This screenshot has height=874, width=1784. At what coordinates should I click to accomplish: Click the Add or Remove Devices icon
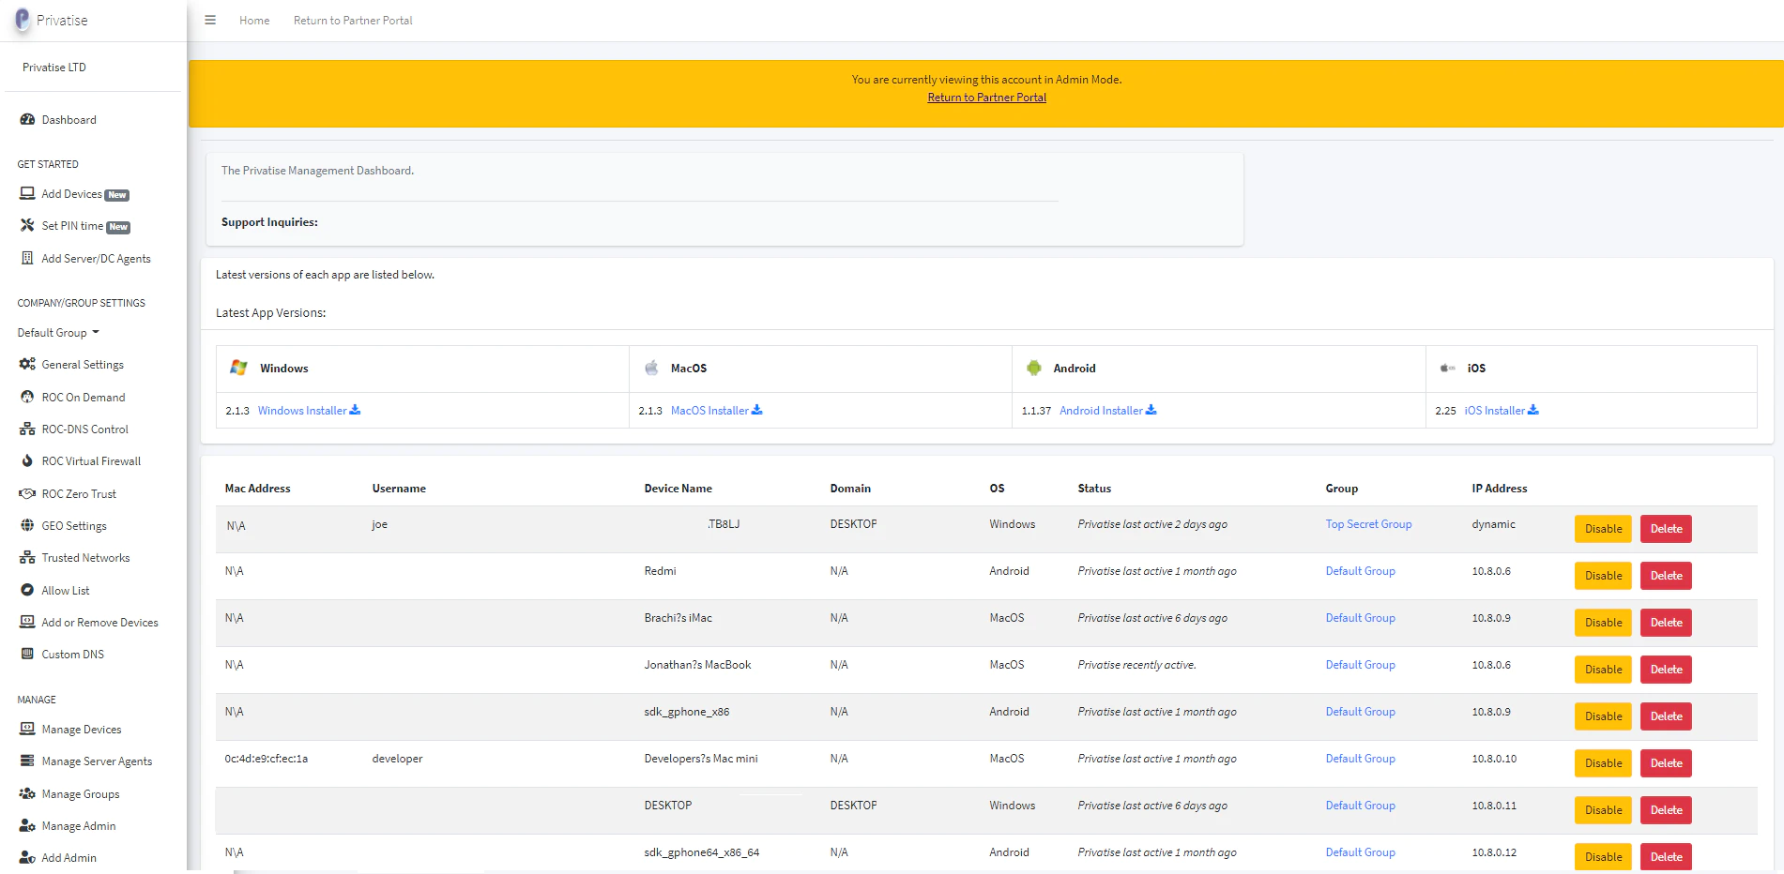point(27,623)
